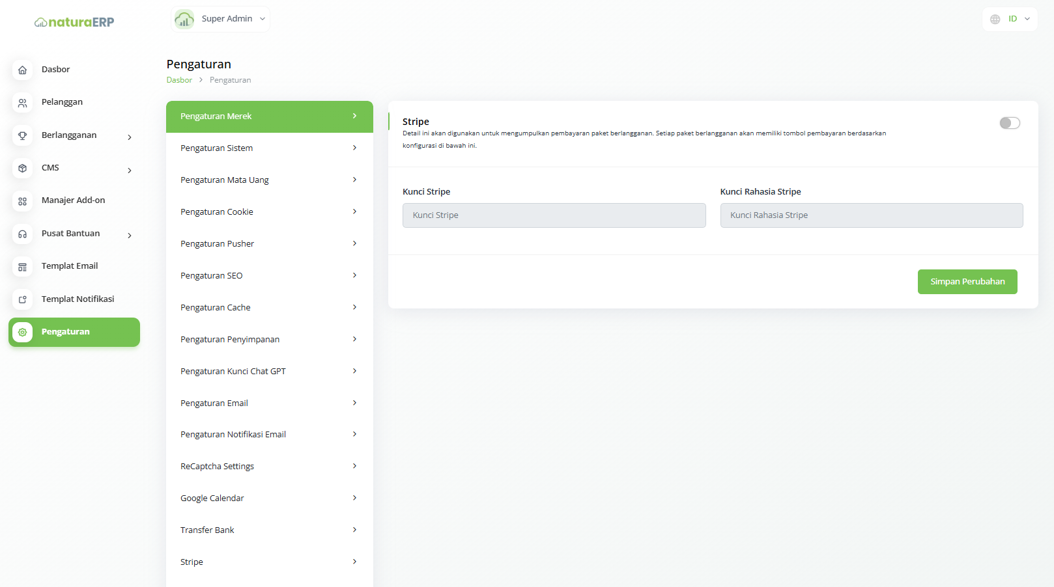Click the Templat Email icon

click(x=23, y=267)
